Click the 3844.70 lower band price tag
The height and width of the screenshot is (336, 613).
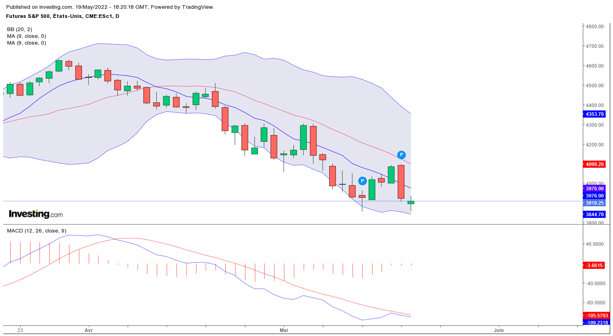click(595, 215)
